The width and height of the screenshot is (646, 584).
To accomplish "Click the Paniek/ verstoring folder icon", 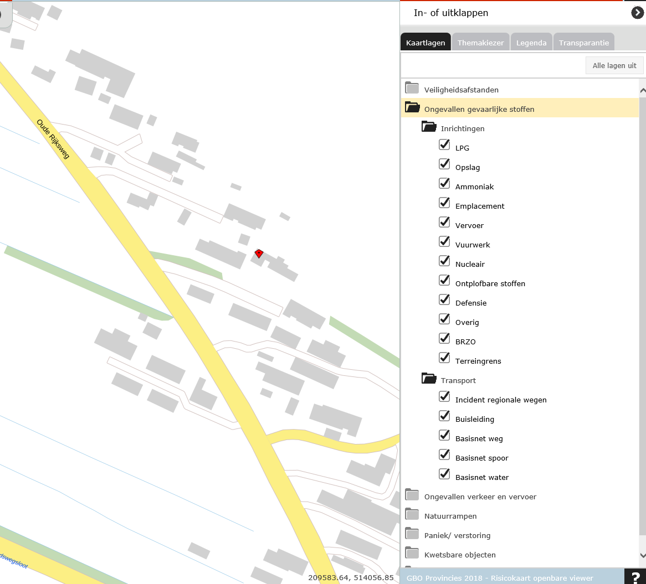I will [412, 534].
